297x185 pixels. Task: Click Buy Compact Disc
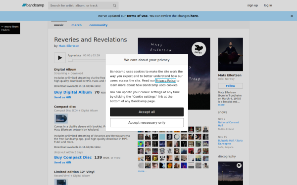pos(73,157)
